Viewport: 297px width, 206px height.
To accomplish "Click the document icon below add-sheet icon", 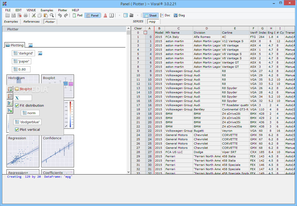I will [x=10, y=96].
